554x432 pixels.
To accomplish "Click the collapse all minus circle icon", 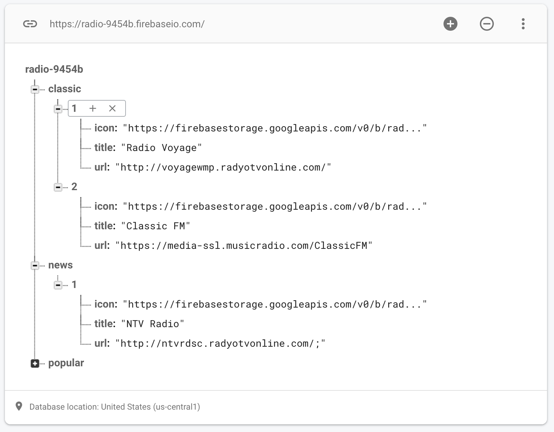I will 486,24.
